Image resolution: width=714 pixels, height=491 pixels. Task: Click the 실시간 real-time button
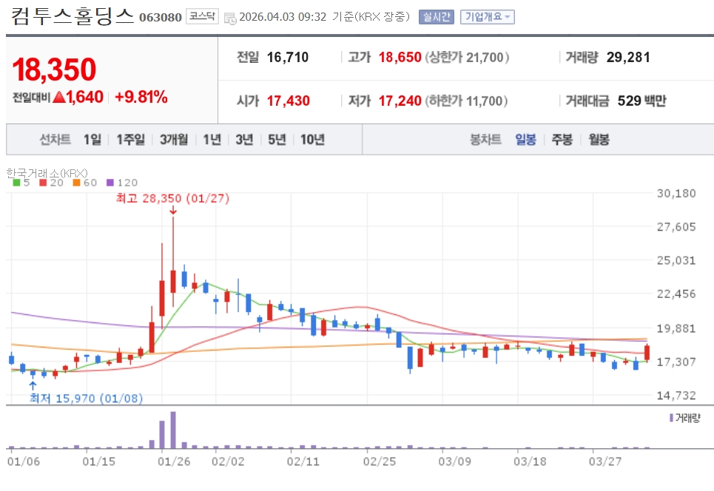(437, 17)
